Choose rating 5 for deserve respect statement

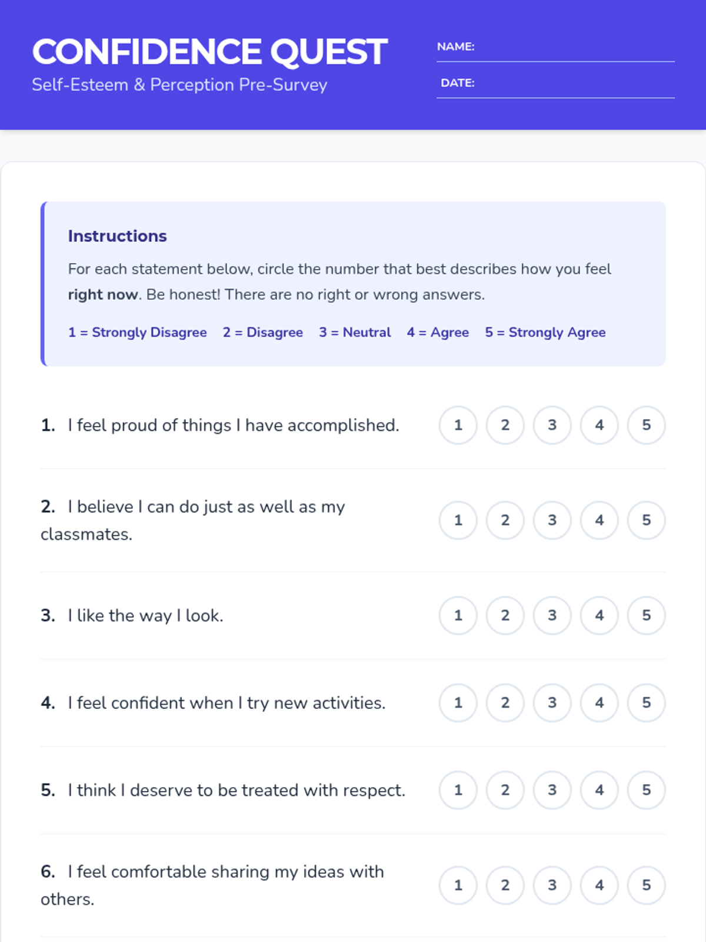click(x=646, y=790)
